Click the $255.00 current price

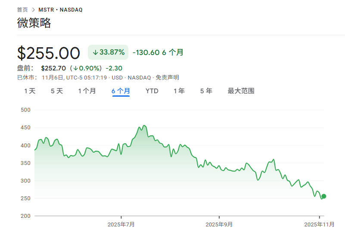pyautogui.click(x=49, y=53)
